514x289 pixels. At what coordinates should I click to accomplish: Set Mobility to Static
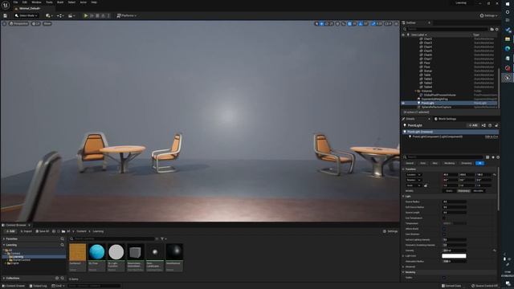point(449,191)
